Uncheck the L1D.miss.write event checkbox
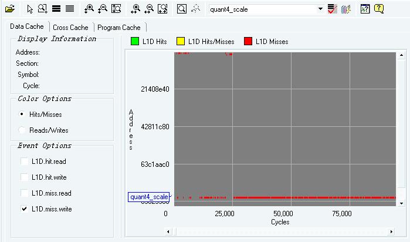This screenshot has height=242, width=410. point(24,209)
